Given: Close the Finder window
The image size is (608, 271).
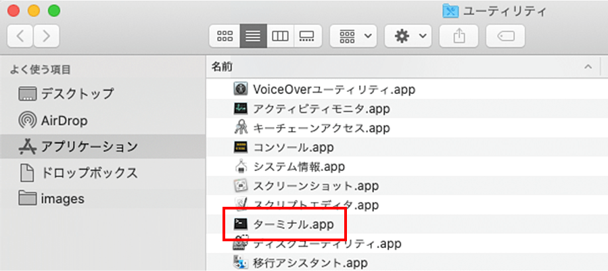Looking at the screenshot, I should pyautogui.click(x=14, y=11).
